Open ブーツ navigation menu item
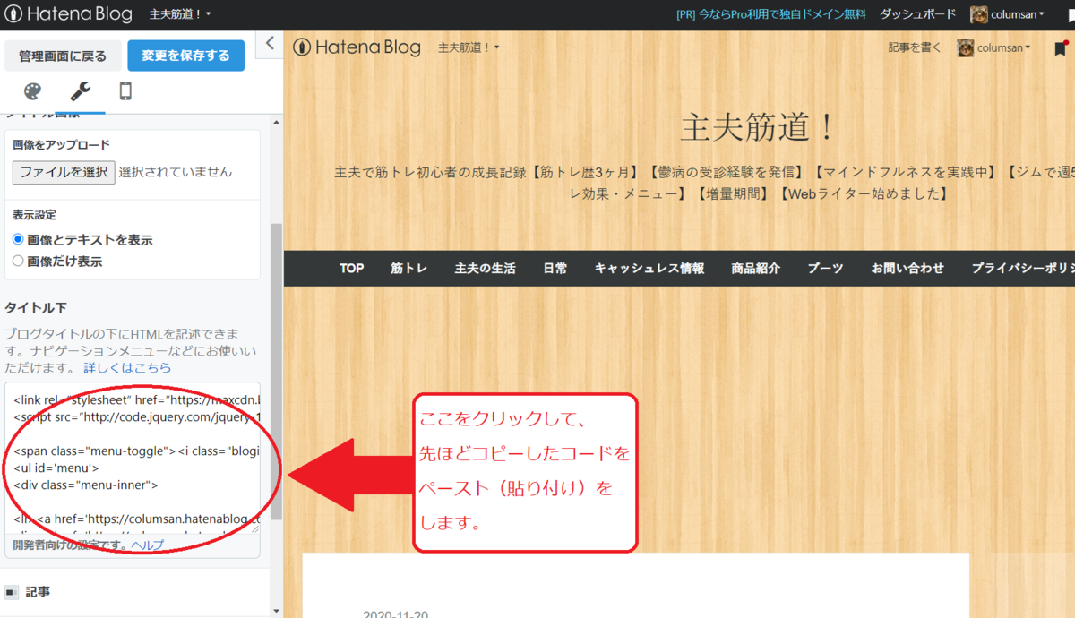Screen dimensions: 1075x618 tap(826, 269)
